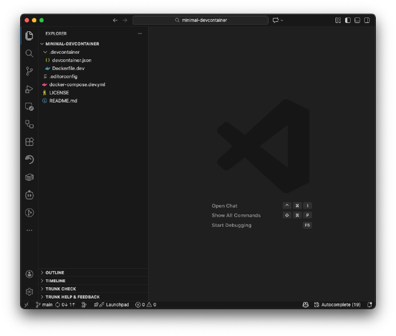
Task: Click the EXPLORER panel title
Action: click(56, 34)
